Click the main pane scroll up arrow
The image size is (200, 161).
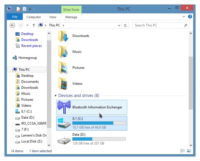point(191,34)
